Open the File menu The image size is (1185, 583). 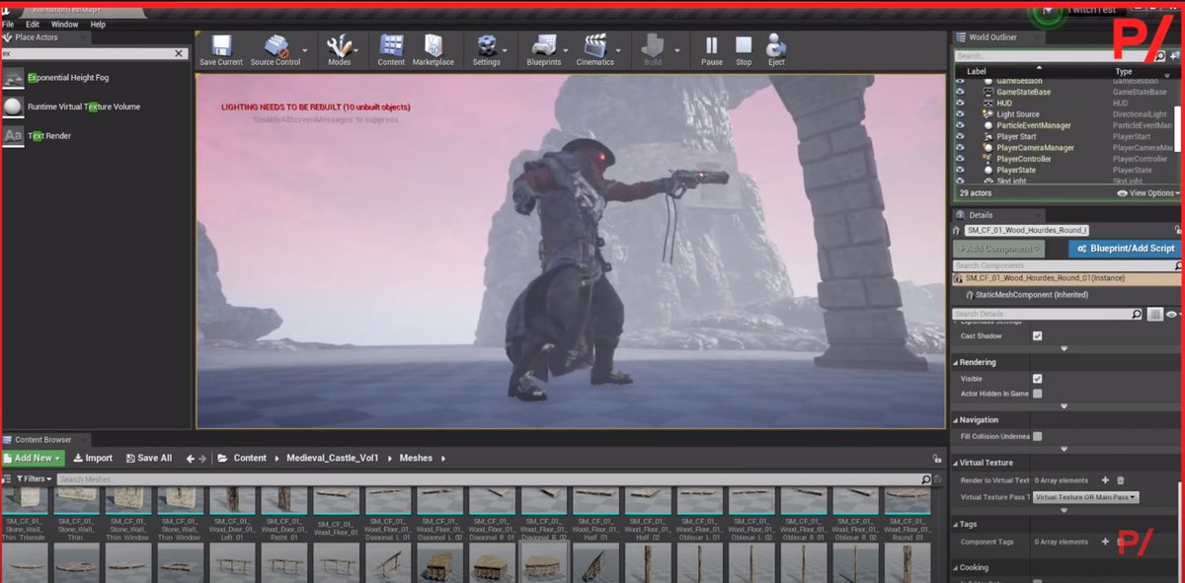[x=8, y=24]
